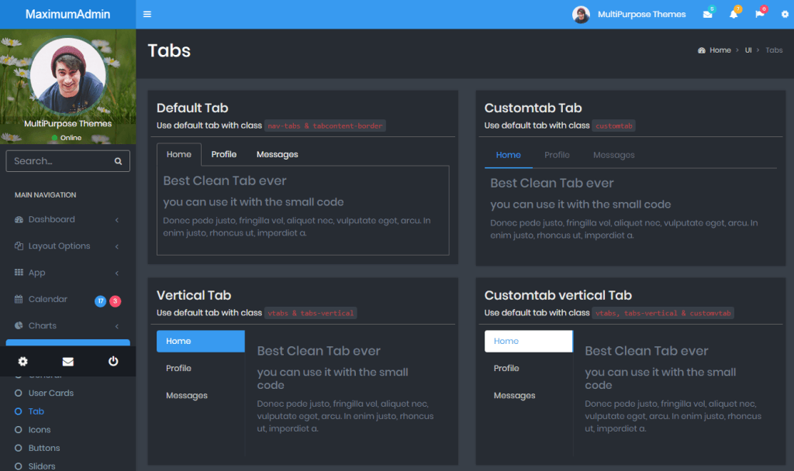The width and height of the screenshot is (794, 471).
Task: Click the Dashboard gauge icon
Action: pos(19,219)
